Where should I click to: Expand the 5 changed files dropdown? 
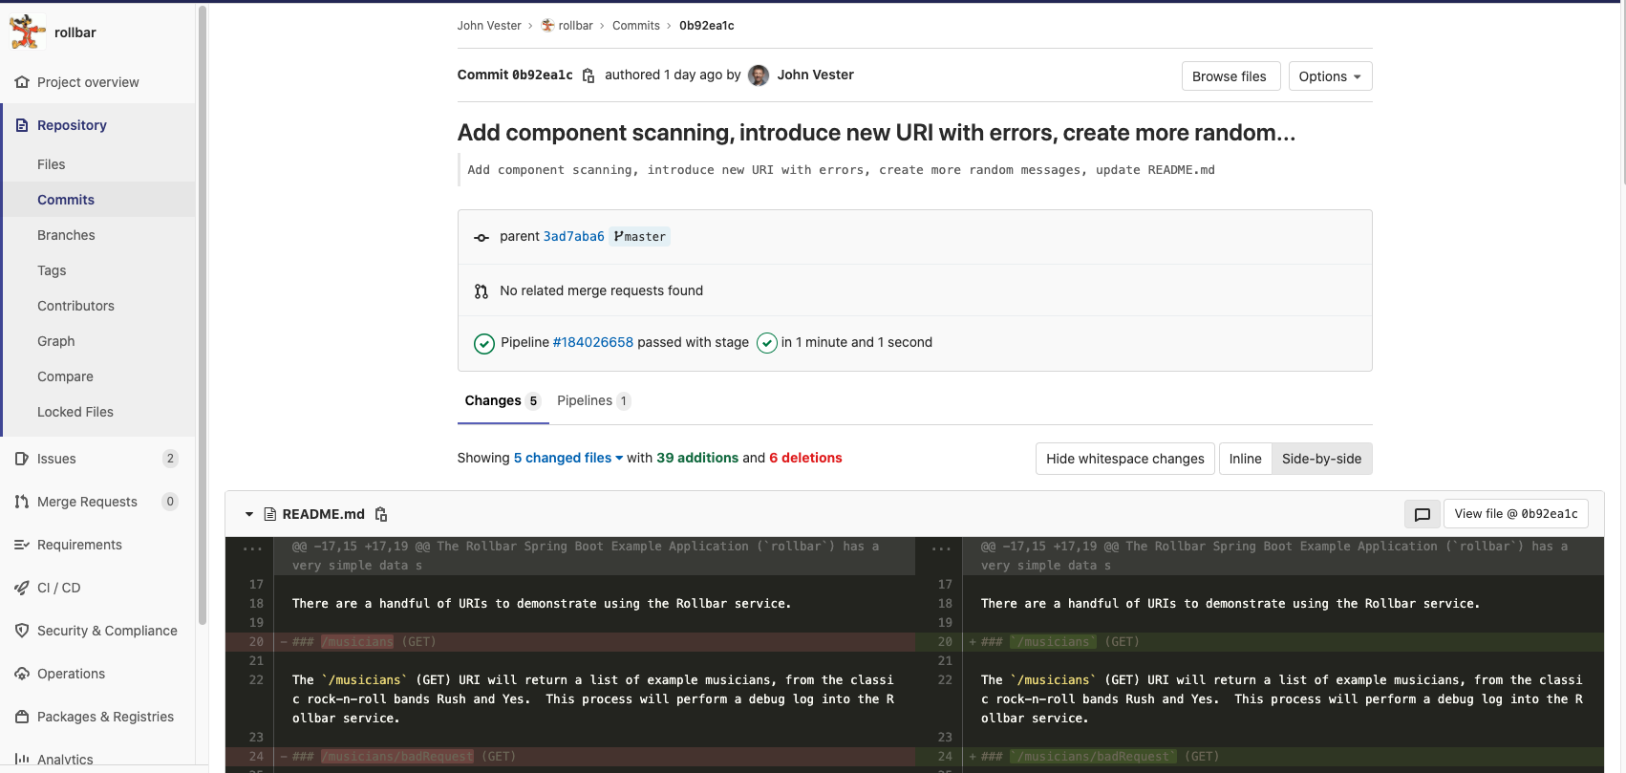pyautogui.click(x=567, y=458)
